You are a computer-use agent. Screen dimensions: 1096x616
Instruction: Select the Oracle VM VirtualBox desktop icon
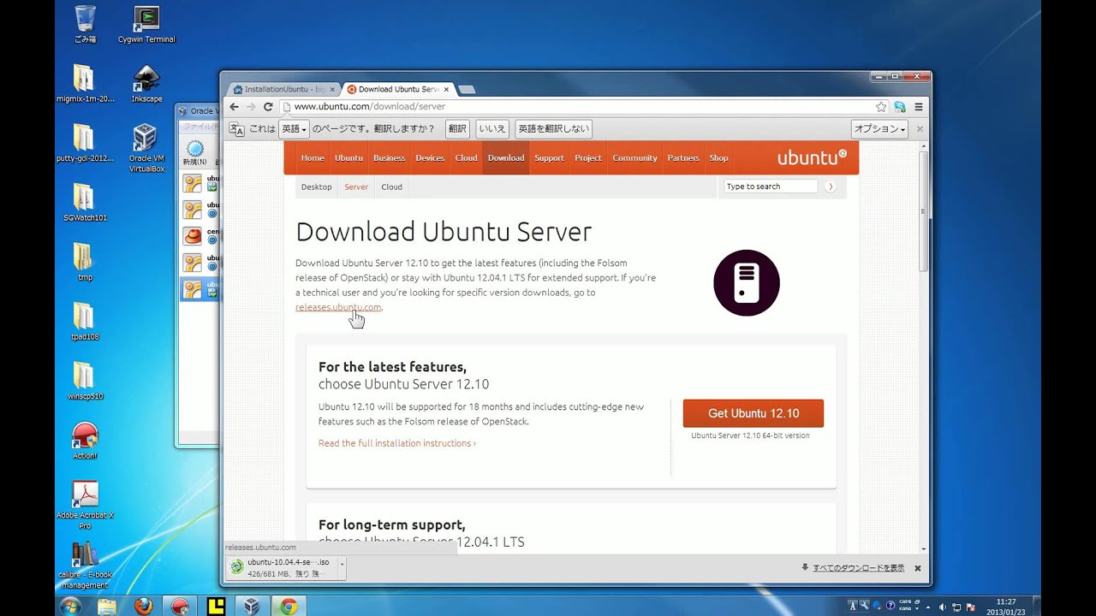point(146,149)
